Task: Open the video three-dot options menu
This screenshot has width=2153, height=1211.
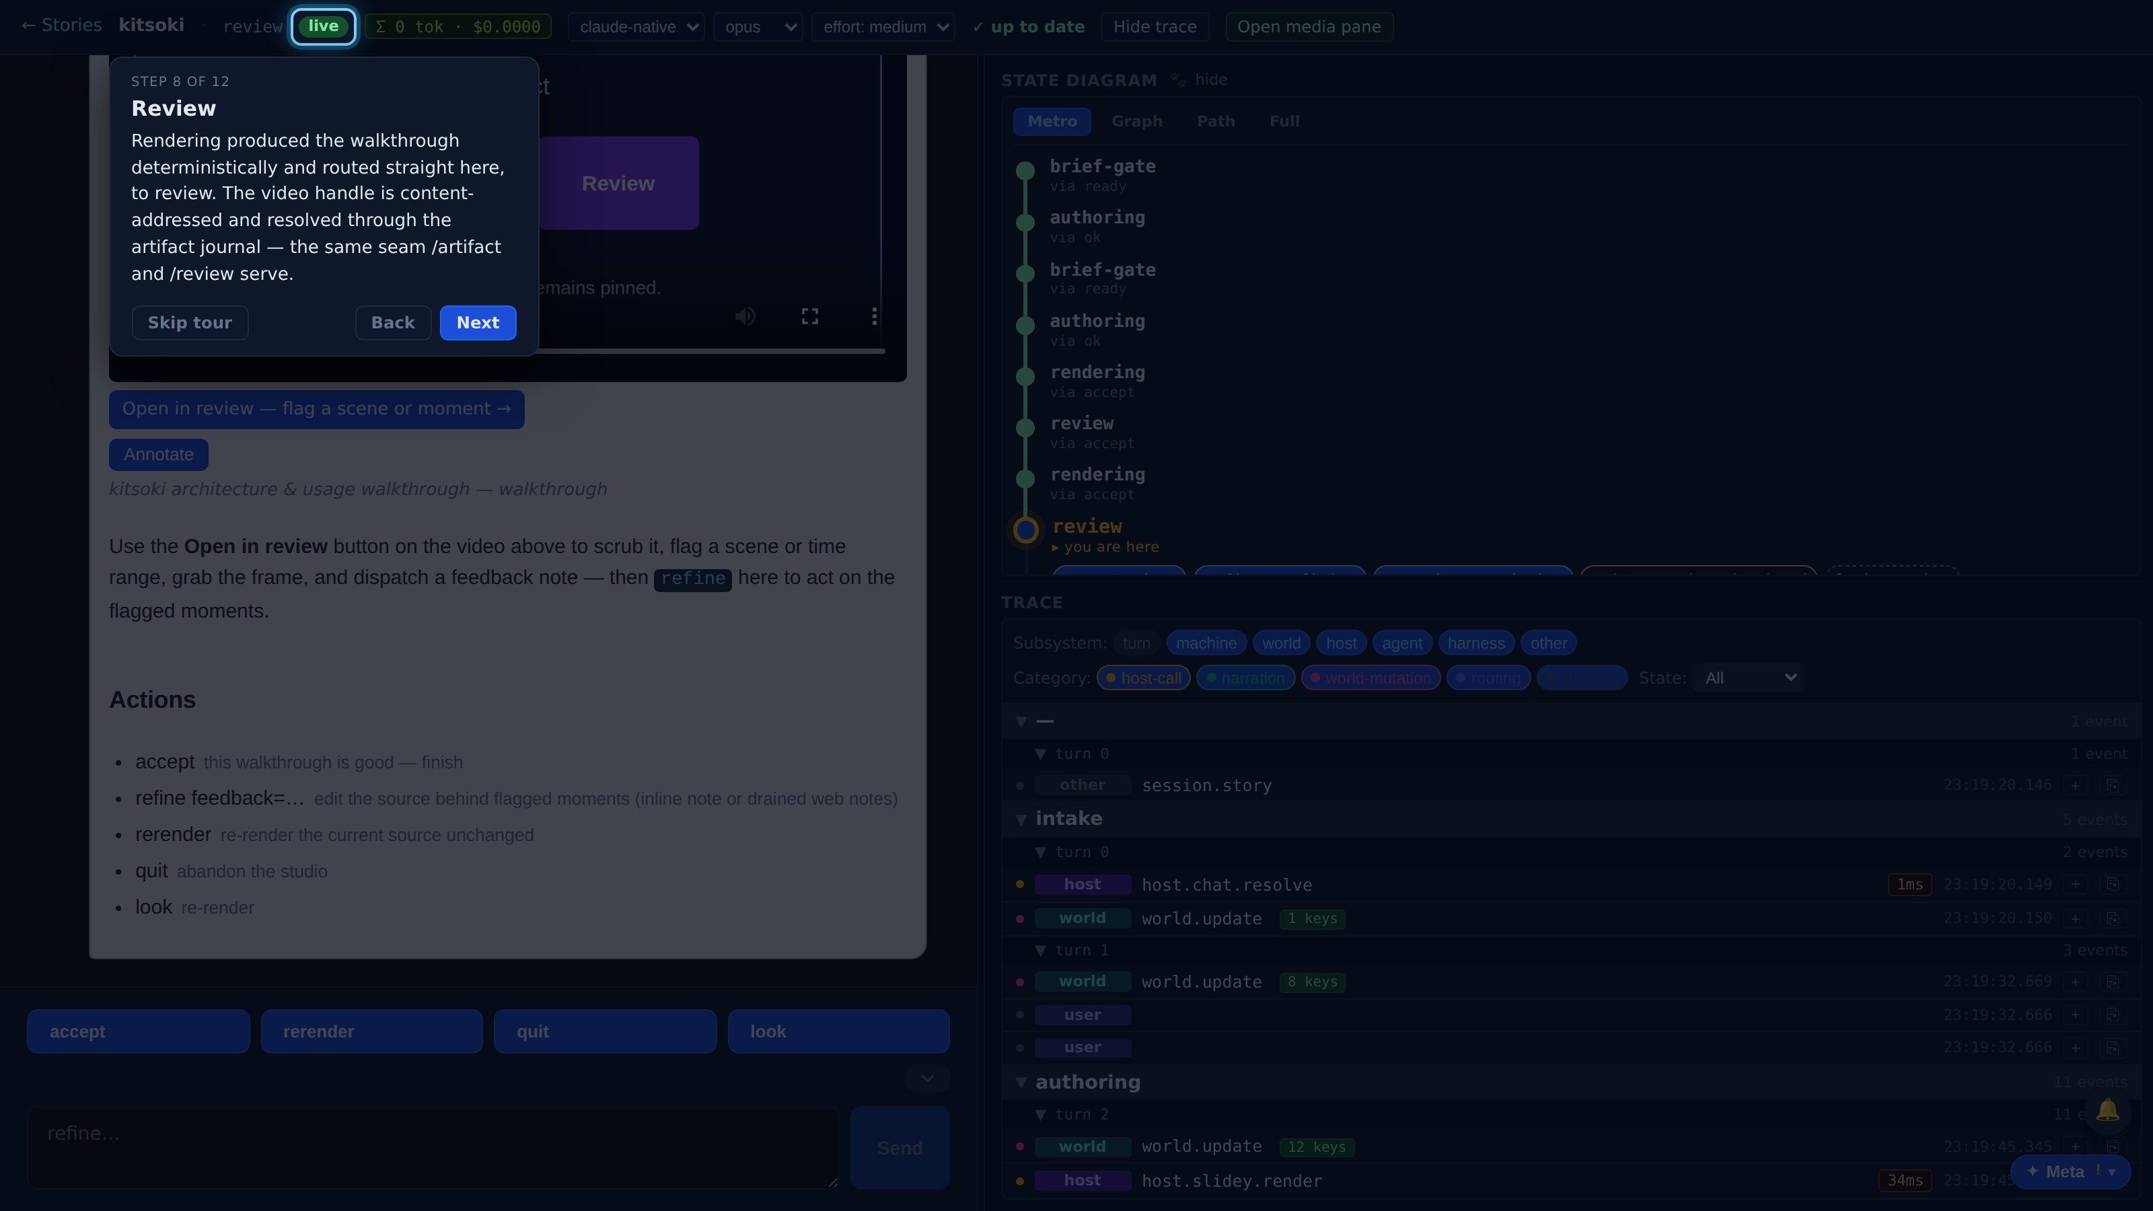Action: point(874,316)
